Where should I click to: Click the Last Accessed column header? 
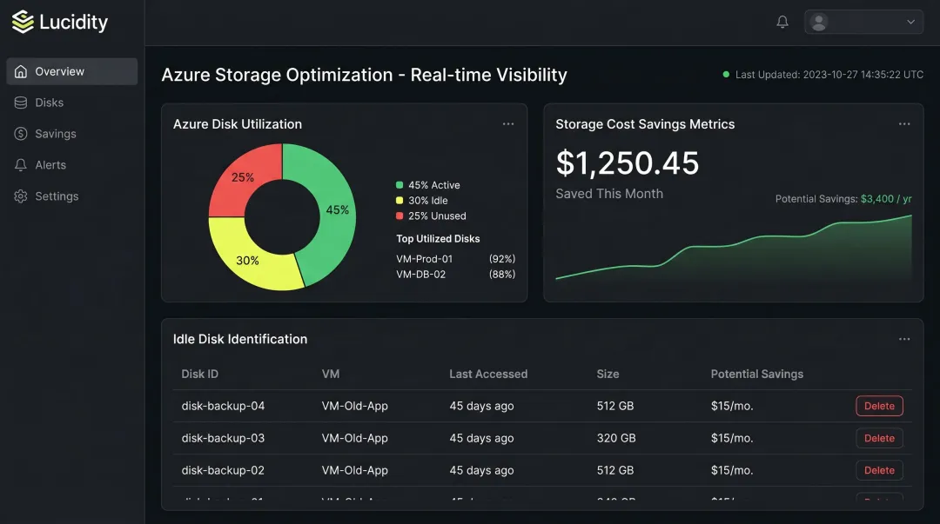point(488,374)
